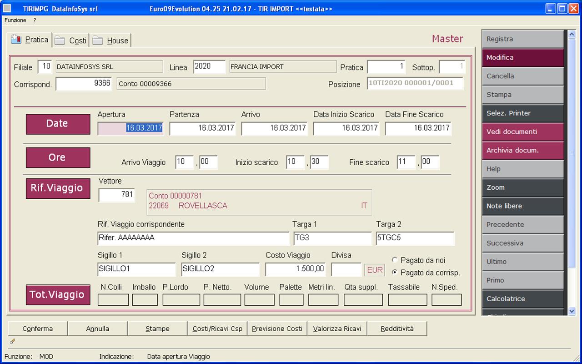Open the question mark help menu
Image resolution: width=582 pixels, height=364 pixels.
tap(35, 20)
